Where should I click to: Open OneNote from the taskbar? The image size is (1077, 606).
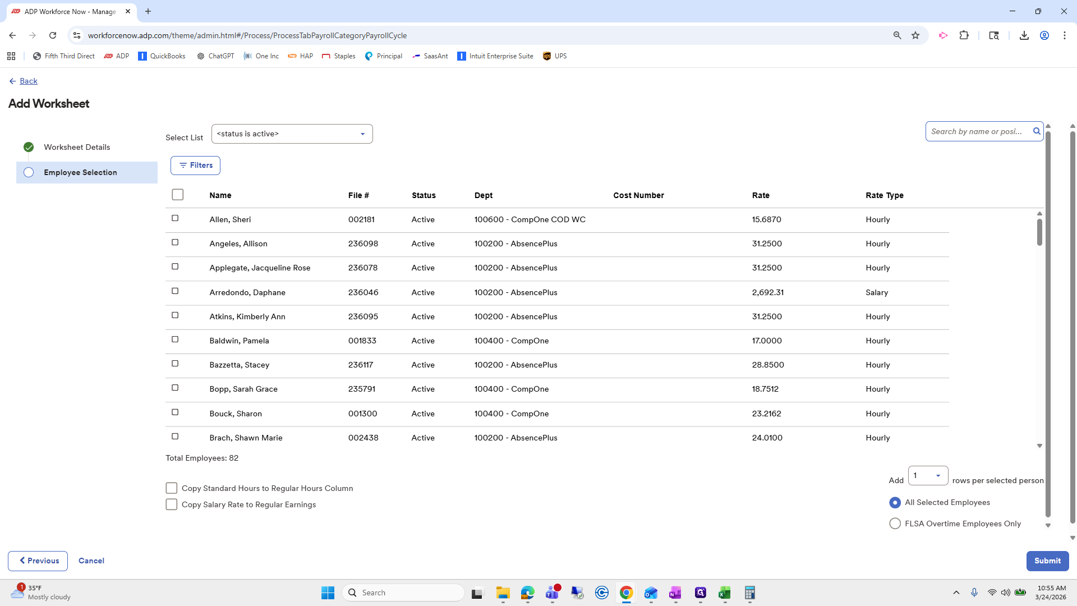tap(675, 593)
